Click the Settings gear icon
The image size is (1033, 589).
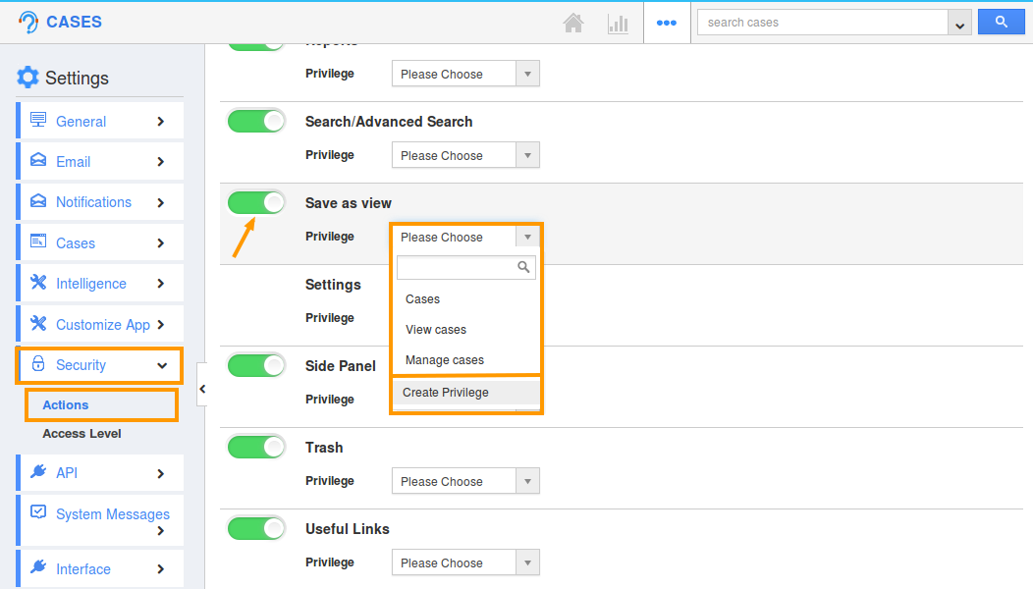[x=27, y=78]
